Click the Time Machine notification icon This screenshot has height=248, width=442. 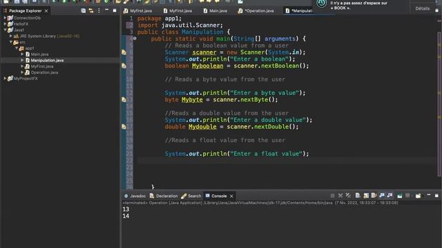click(x=322, y=3)
